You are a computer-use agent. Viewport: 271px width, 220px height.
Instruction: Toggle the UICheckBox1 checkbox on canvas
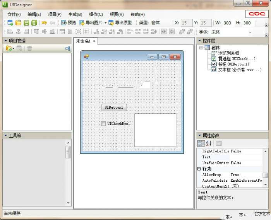coord(103,124)
